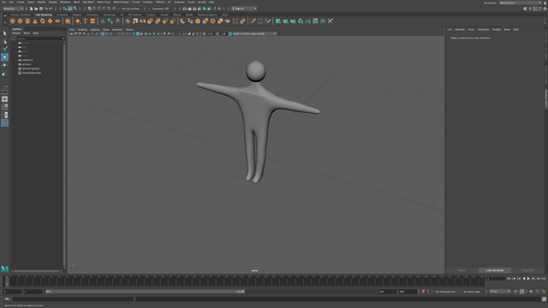Toggle the highlighted cached playback icon
The width and height of the screenshot is (548, 308).
pos(521,292)
